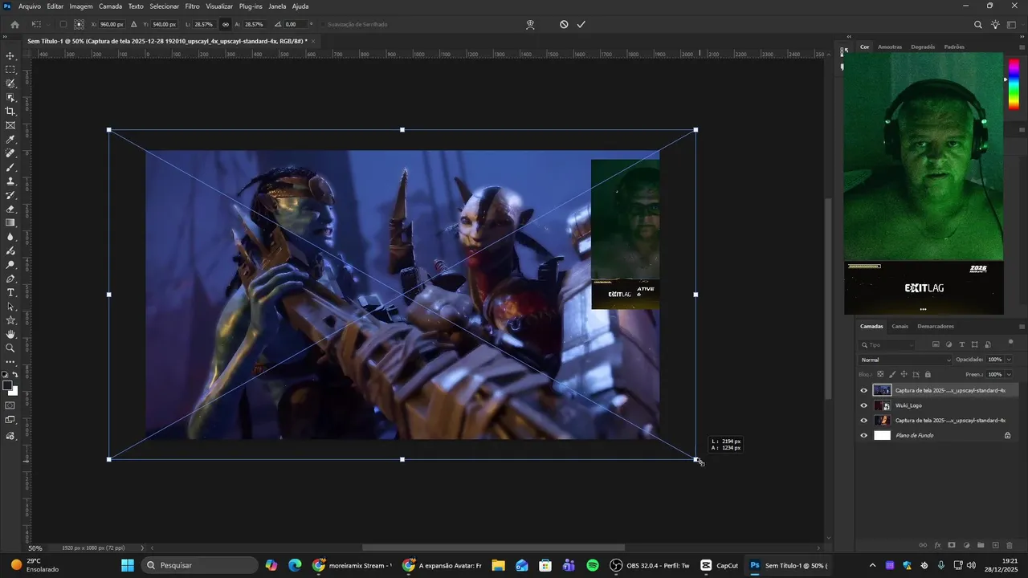
Task: Select the Horizontal Type tool
Action: pos(10,292)
